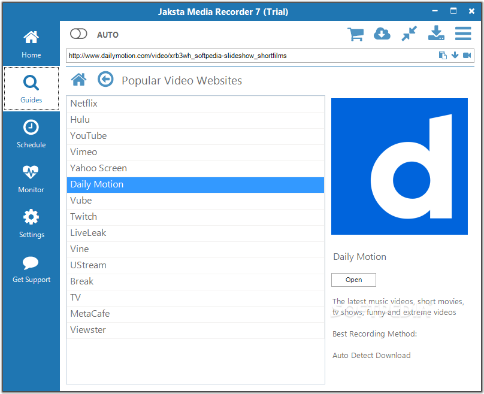The width and height of the screenshot is (484, 394).
Task: Toggle the AUTO switch
Action: click(78, 34)
